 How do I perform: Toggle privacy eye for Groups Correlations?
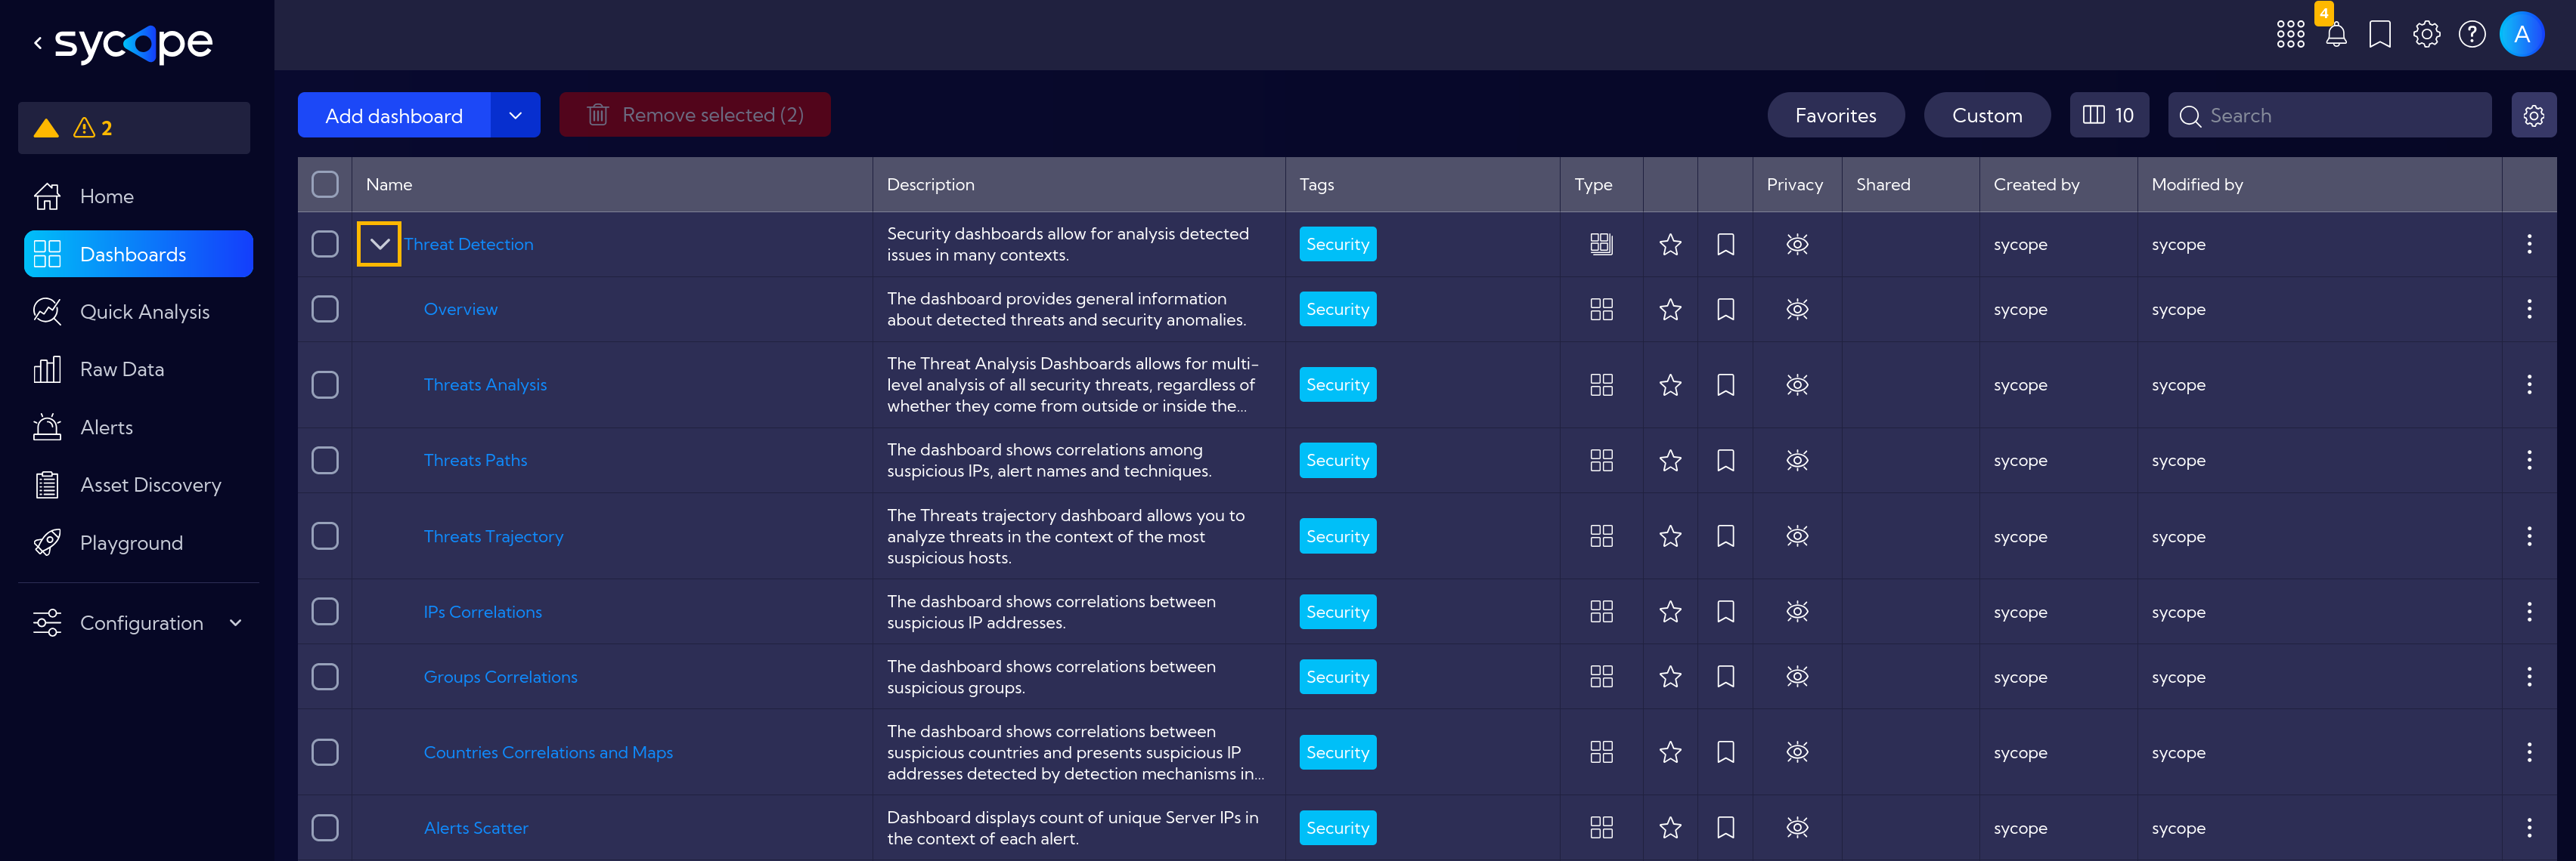pos(1797,676)
